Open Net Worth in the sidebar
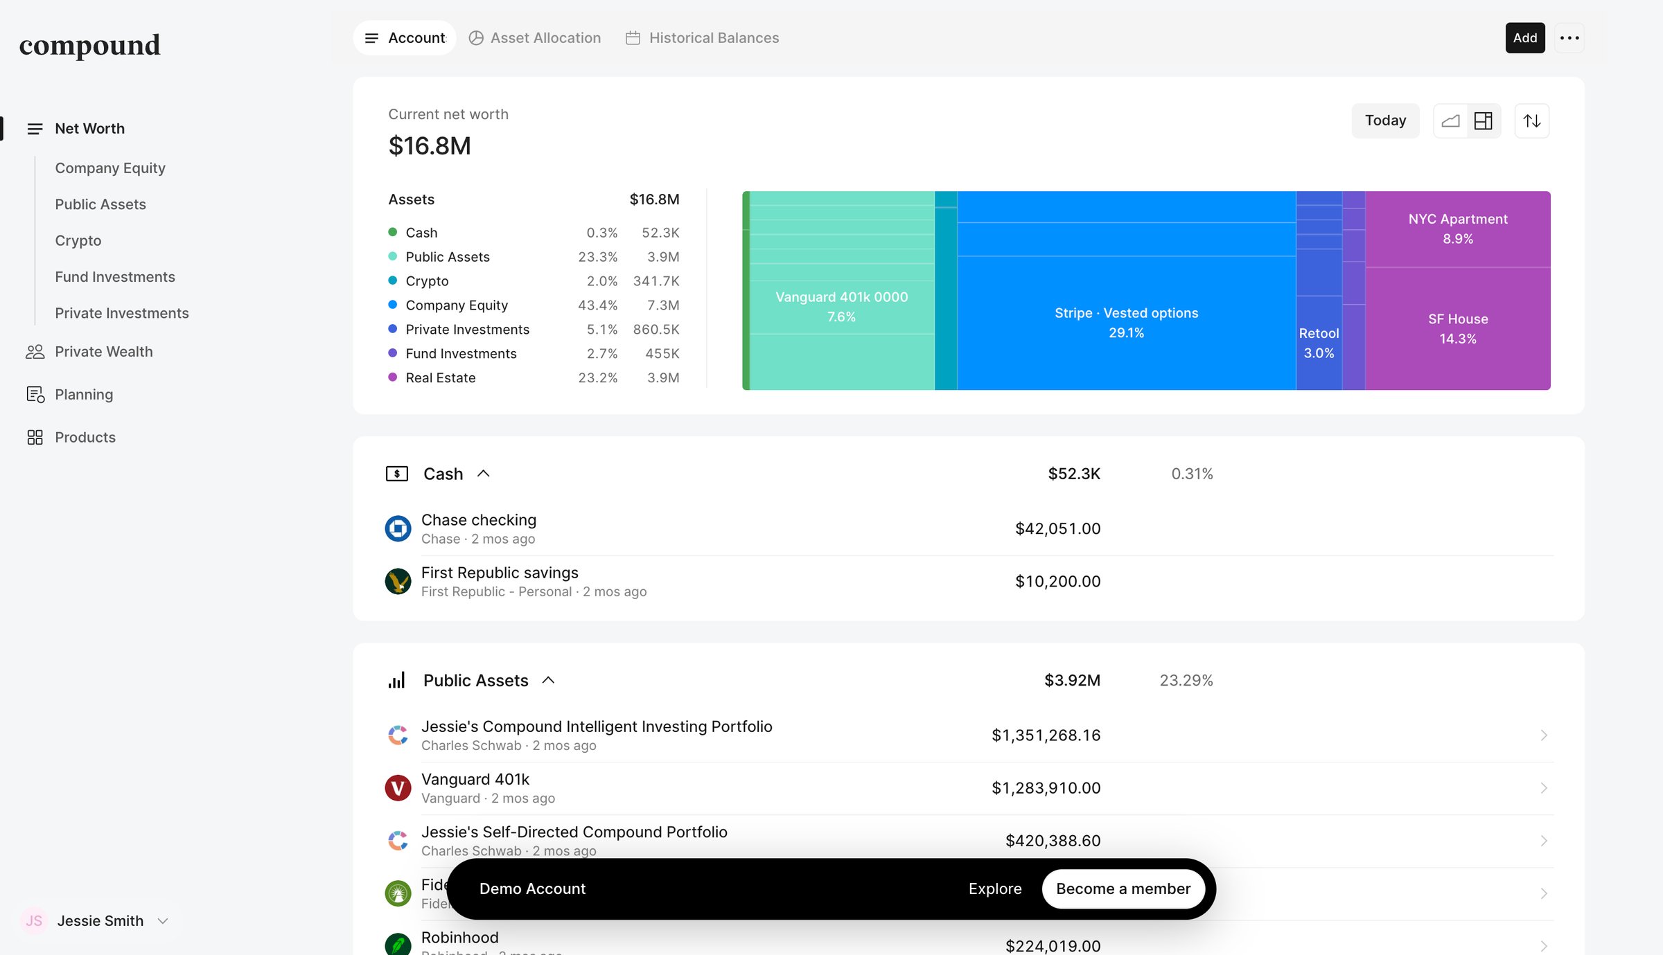This screenshot has width=1663, height=955. [90, 129]
